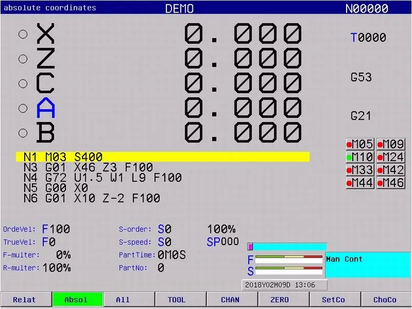Click the F feedrate override bar

tap(288, 257)
